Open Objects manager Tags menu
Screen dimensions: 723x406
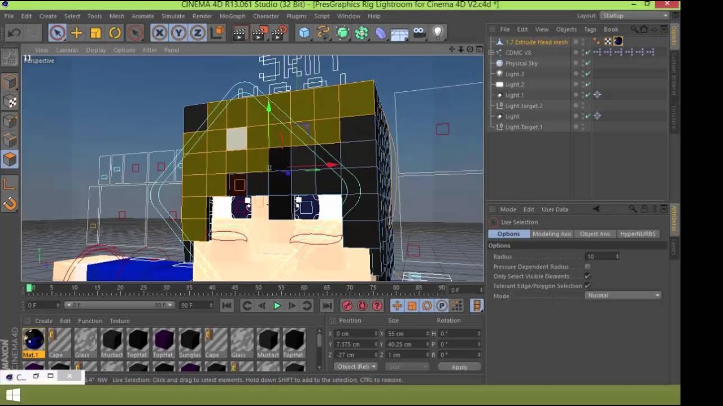[590, 29]
